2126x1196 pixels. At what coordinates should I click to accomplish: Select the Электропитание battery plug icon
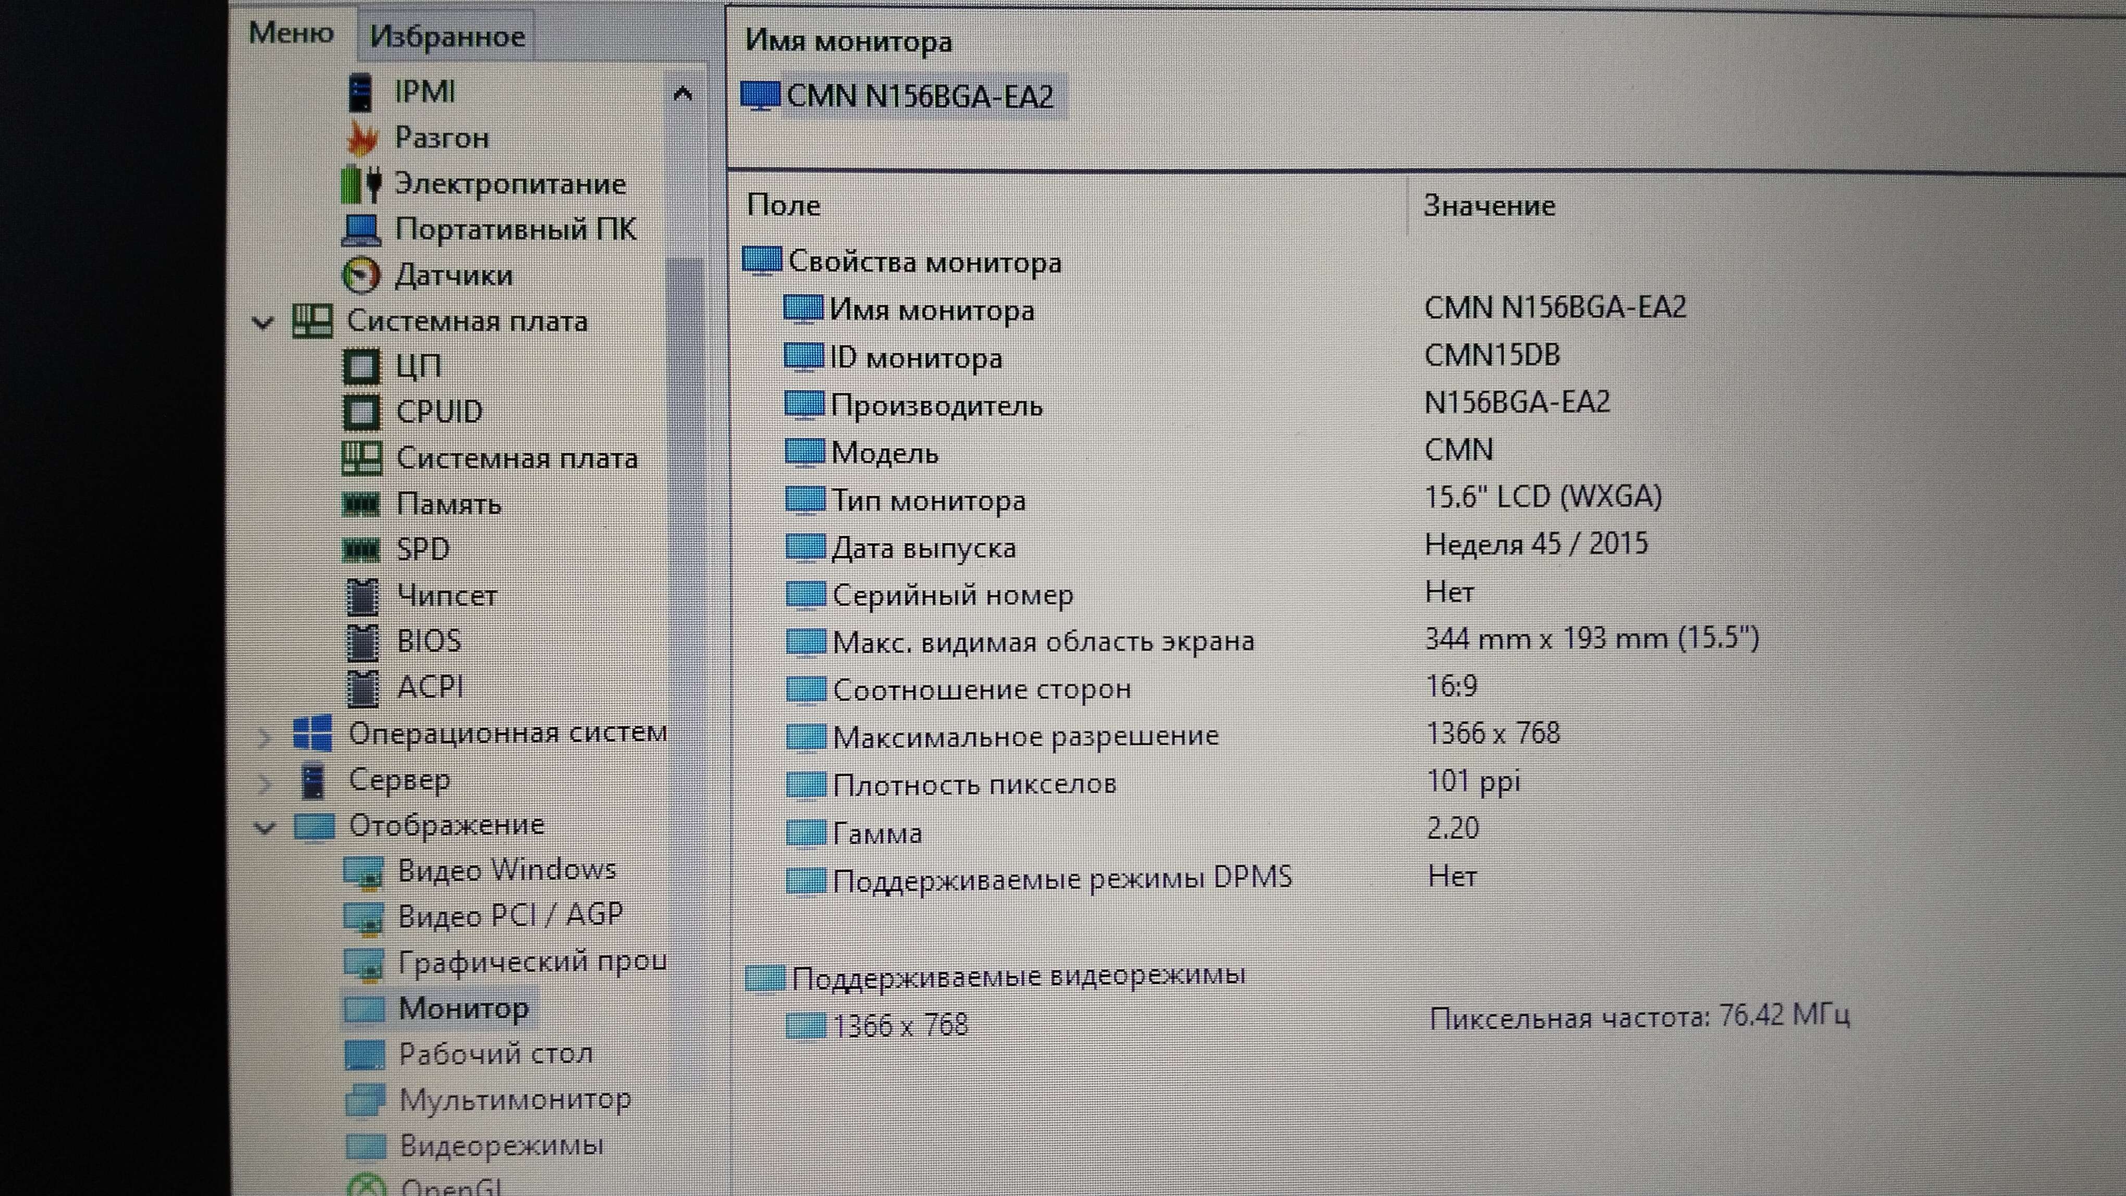coord(361,184)
